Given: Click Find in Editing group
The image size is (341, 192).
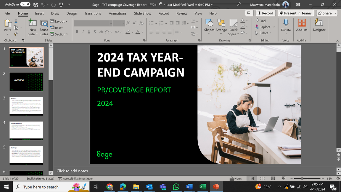Looking at the screenshot, I should (260, 21).
